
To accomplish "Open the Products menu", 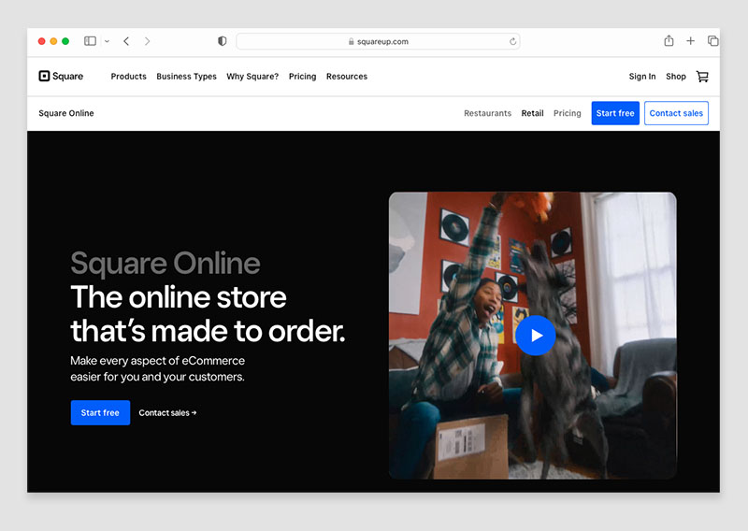I will pos(128,77).
